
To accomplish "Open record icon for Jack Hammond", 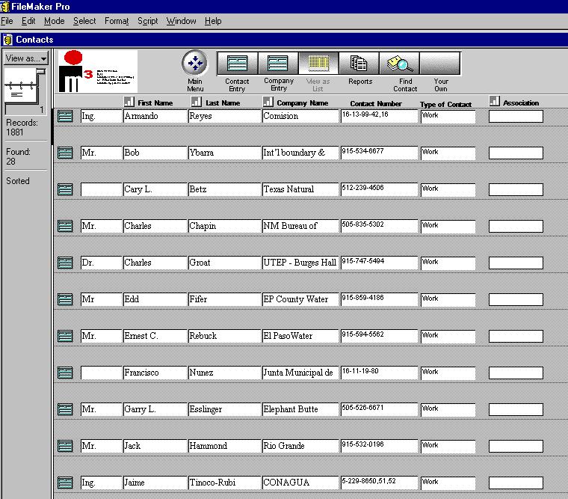I will 65,446.
